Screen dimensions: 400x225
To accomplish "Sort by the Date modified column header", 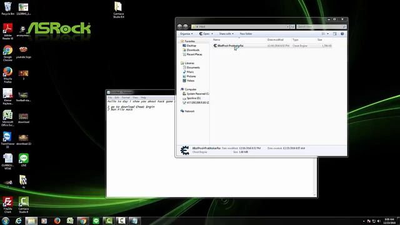I will tap(275, 40).
